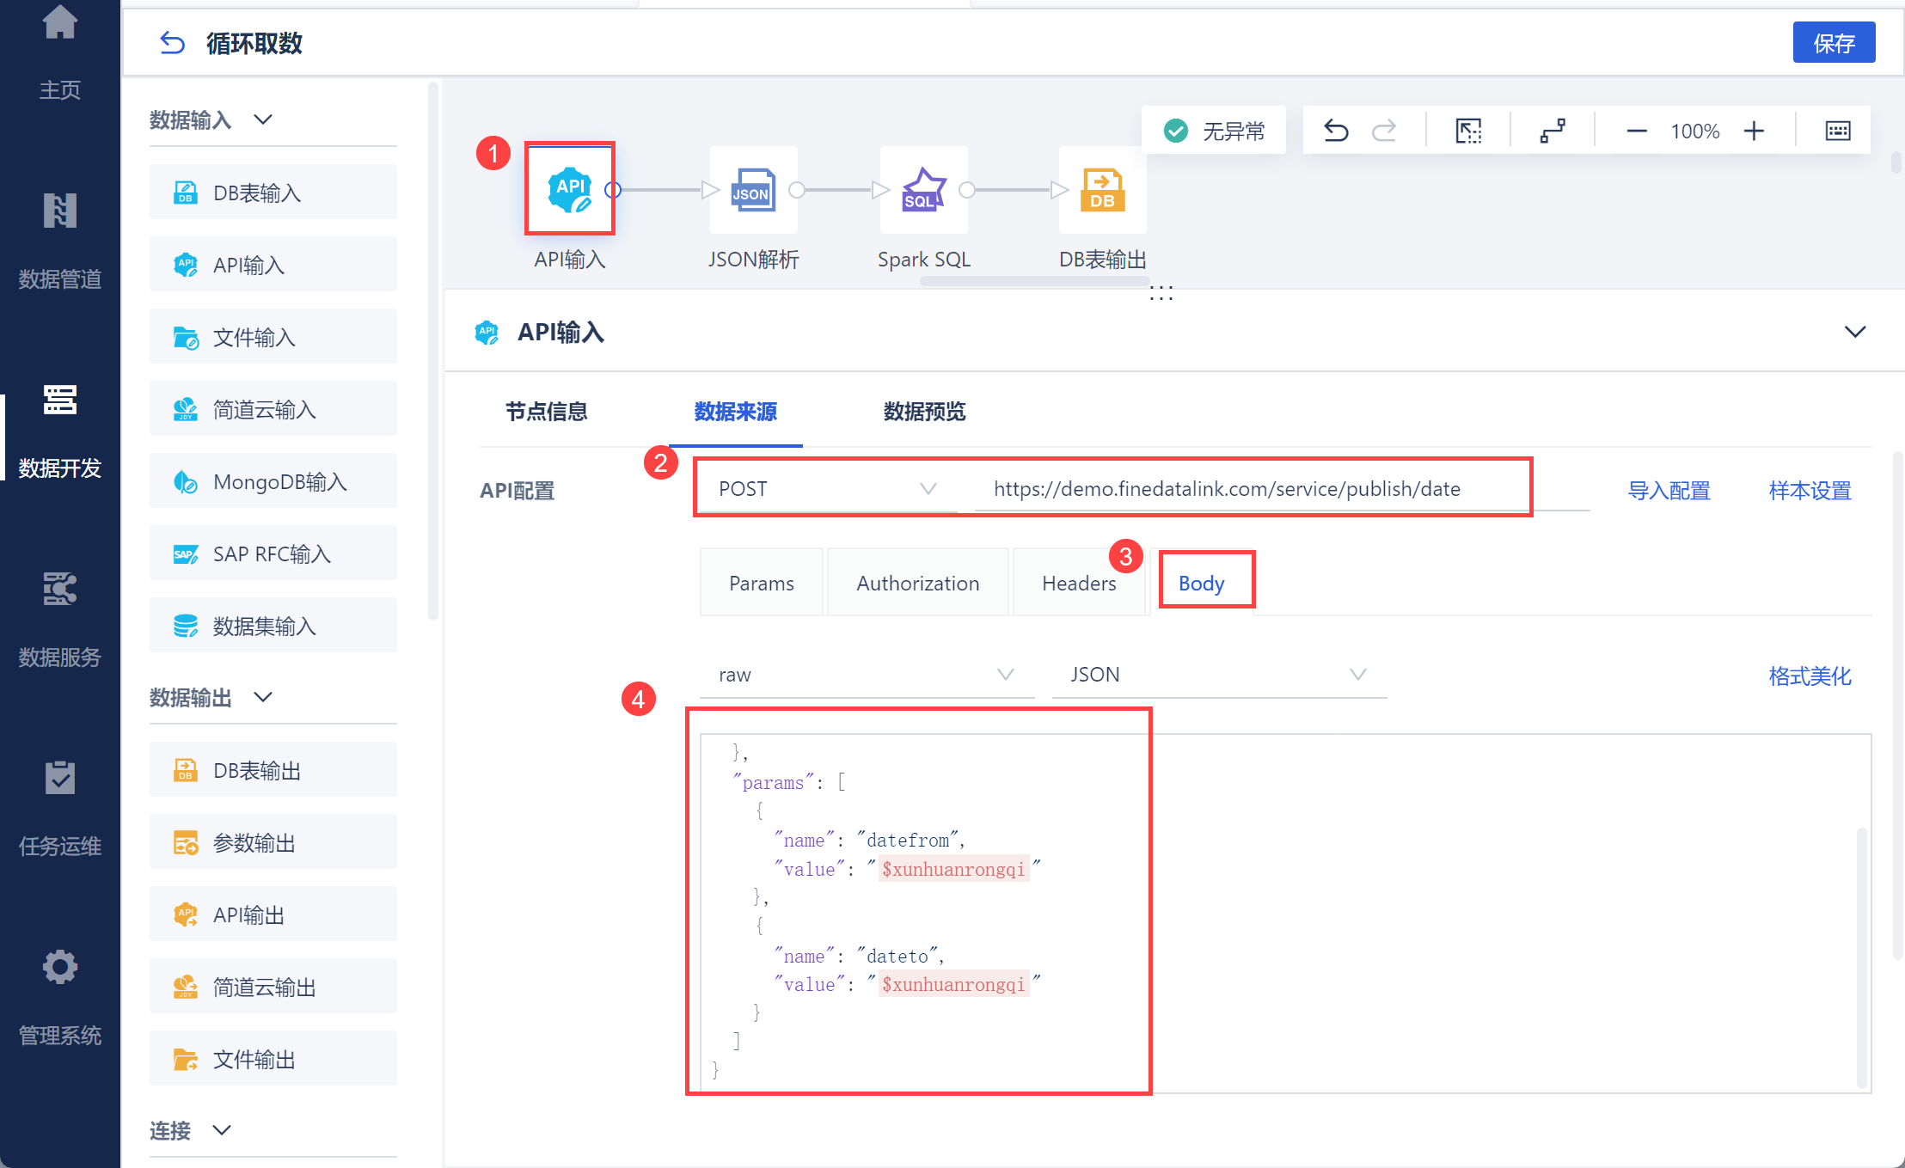The image size is (1905, 1168).
Task: Zoom out with the minus icon
Action: point(1636,131)
